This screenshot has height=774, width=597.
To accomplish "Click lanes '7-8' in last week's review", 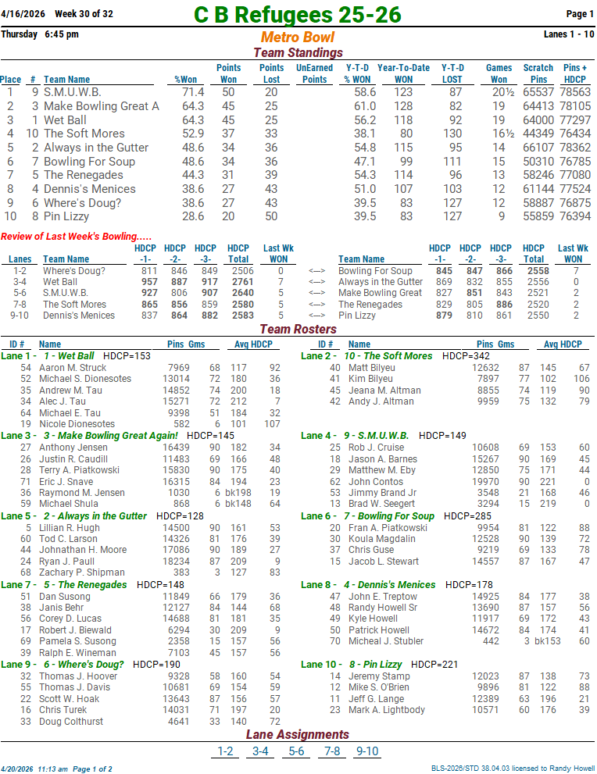I will point(20,305).
